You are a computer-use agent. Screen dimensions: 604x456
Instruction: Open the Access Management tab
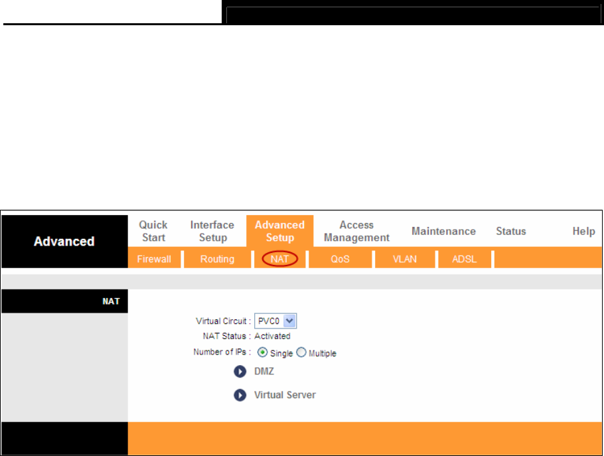click(356, 231)
